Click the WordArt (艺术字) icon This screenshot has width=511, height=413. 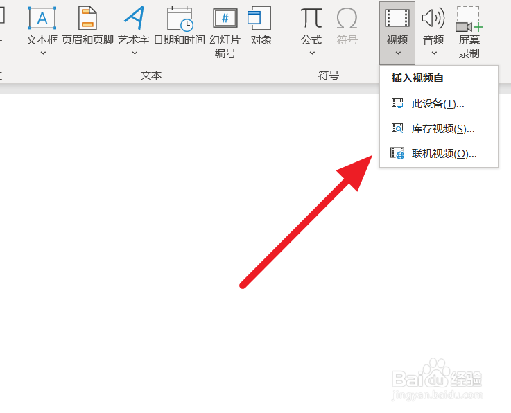[135, 18]
